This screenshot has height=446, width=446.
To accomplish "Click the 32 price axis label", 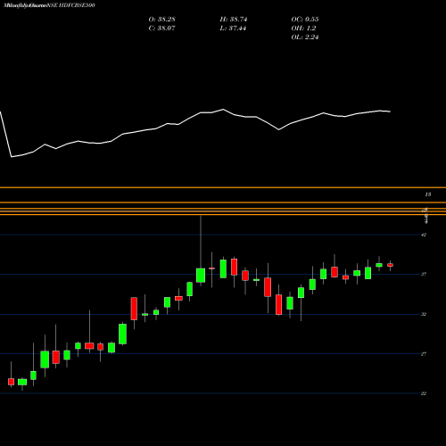I will tap(424, 314).
